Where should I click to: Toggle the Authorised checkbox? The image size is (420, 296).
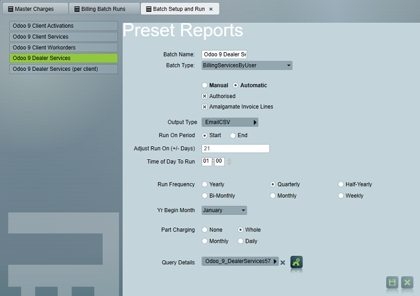[205, 96]
